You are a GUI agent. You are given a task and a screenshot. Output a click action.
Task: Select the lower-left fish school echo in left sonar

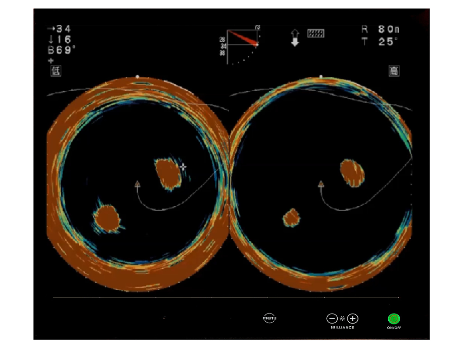click(x=107, y=218)
